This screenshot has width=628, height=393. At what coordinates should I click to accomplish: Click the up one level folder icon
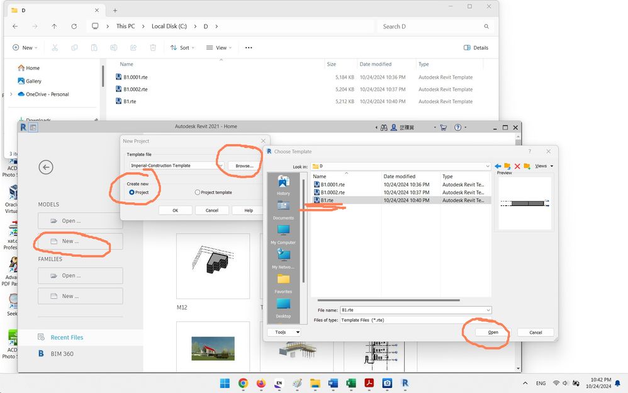click(x=507, y=166)
